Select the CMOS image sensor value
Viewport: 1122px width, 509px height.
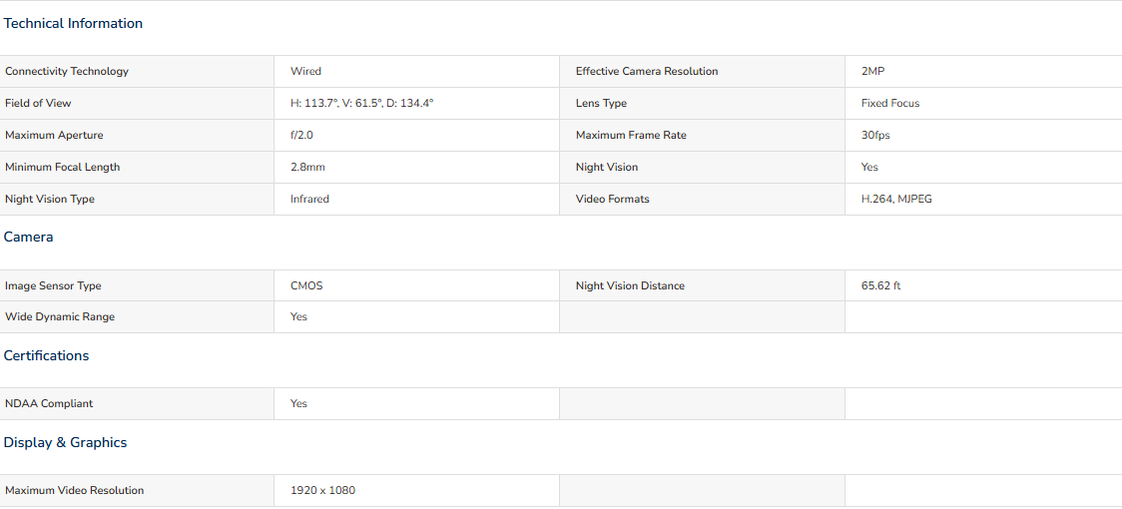[x=306, y=285]
